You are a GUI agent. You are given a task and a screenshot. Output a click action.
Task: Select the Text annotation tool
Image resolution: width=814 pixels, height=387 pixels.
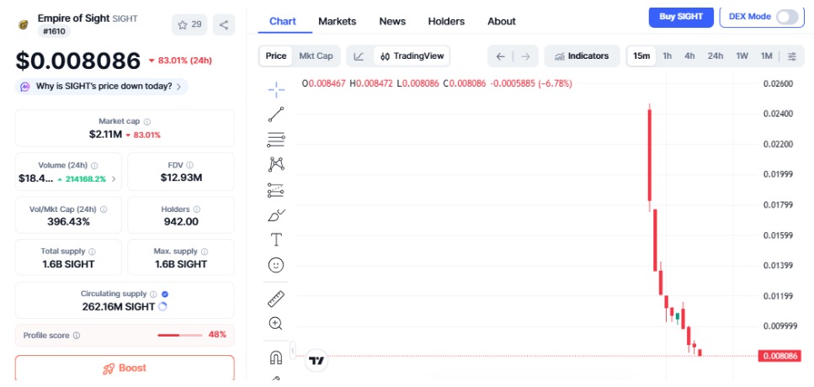(276, 240)
